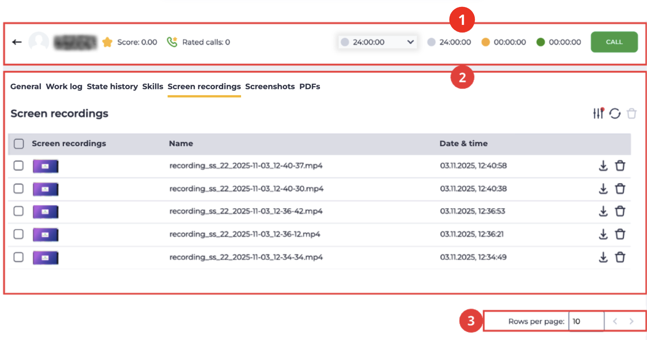Check the box for recording 12-34-34.mp4
This screenshot has width=647, height=340.
click(19, 257)
